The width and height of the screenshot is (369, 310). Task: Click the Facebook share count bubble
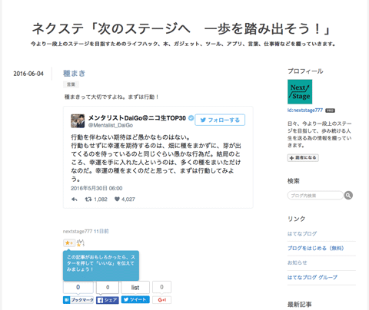pyautogui.click(x=108, y=287)
